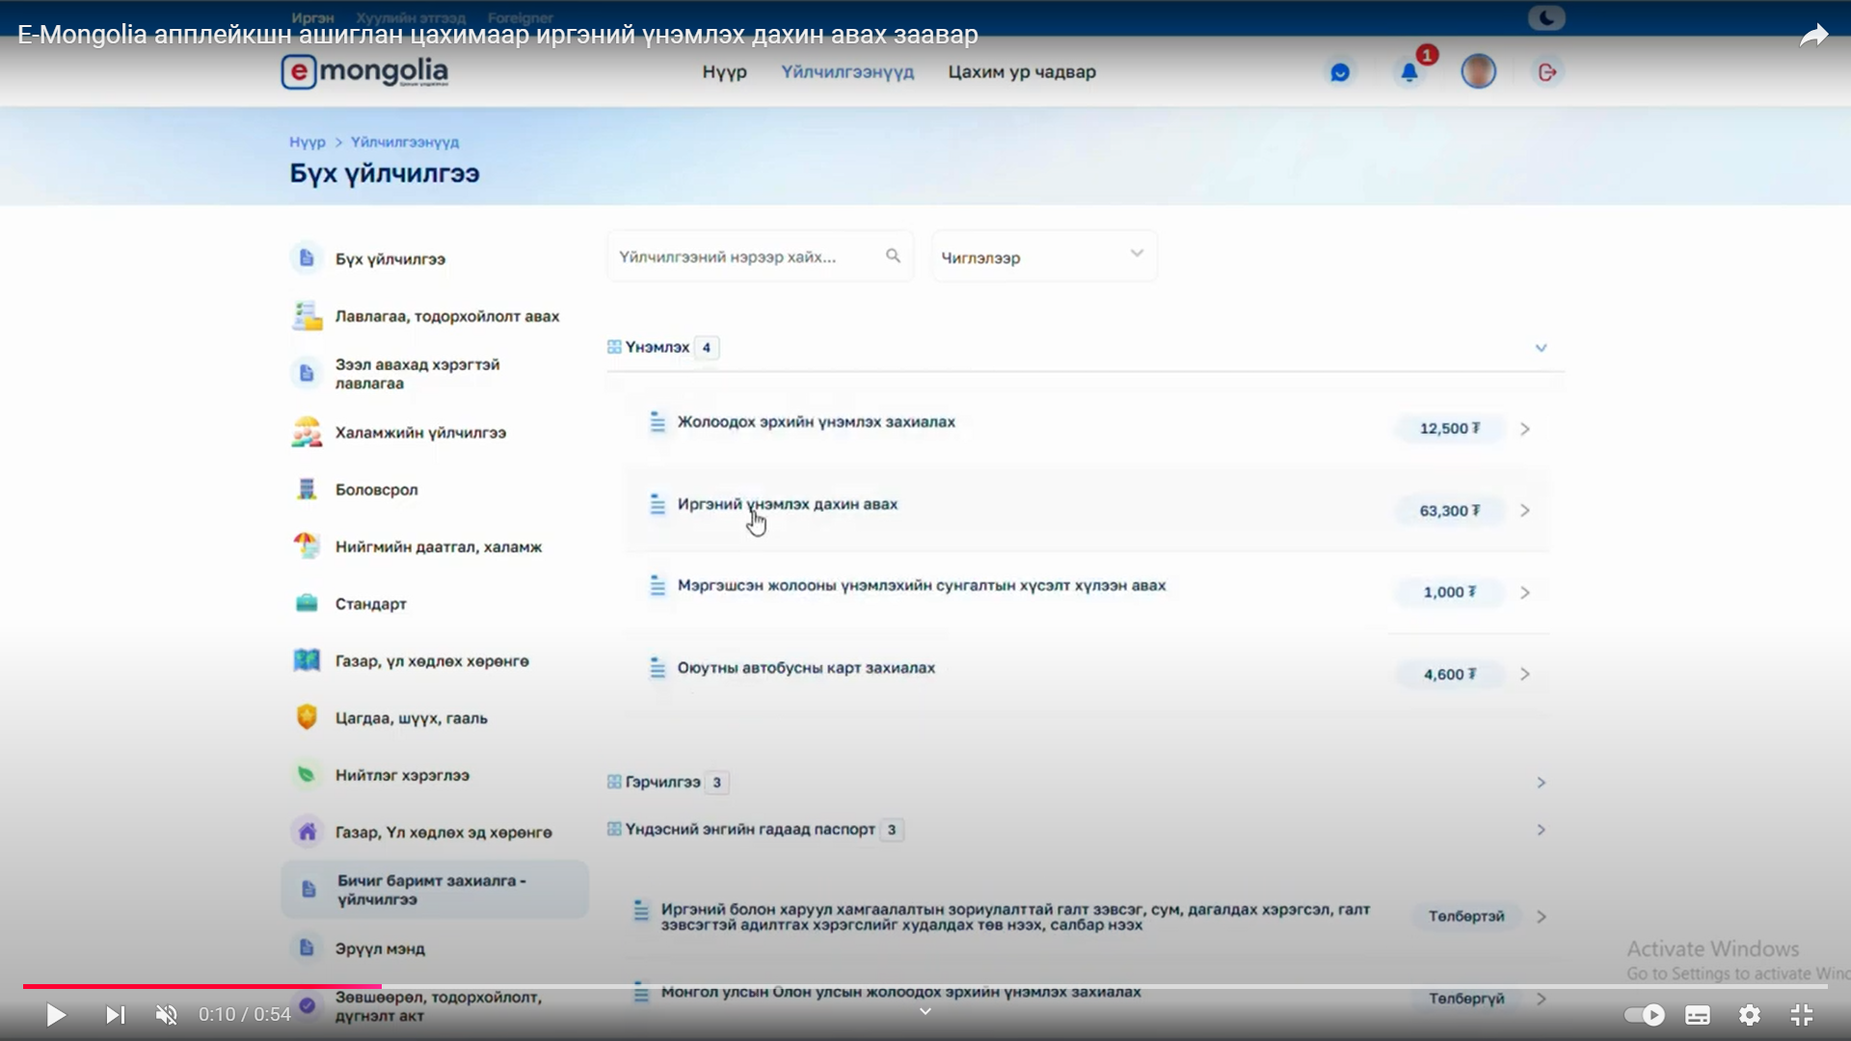Seek on the video progress bar
Screen dimensions: 1851x1041
click(x=925, y=986)
